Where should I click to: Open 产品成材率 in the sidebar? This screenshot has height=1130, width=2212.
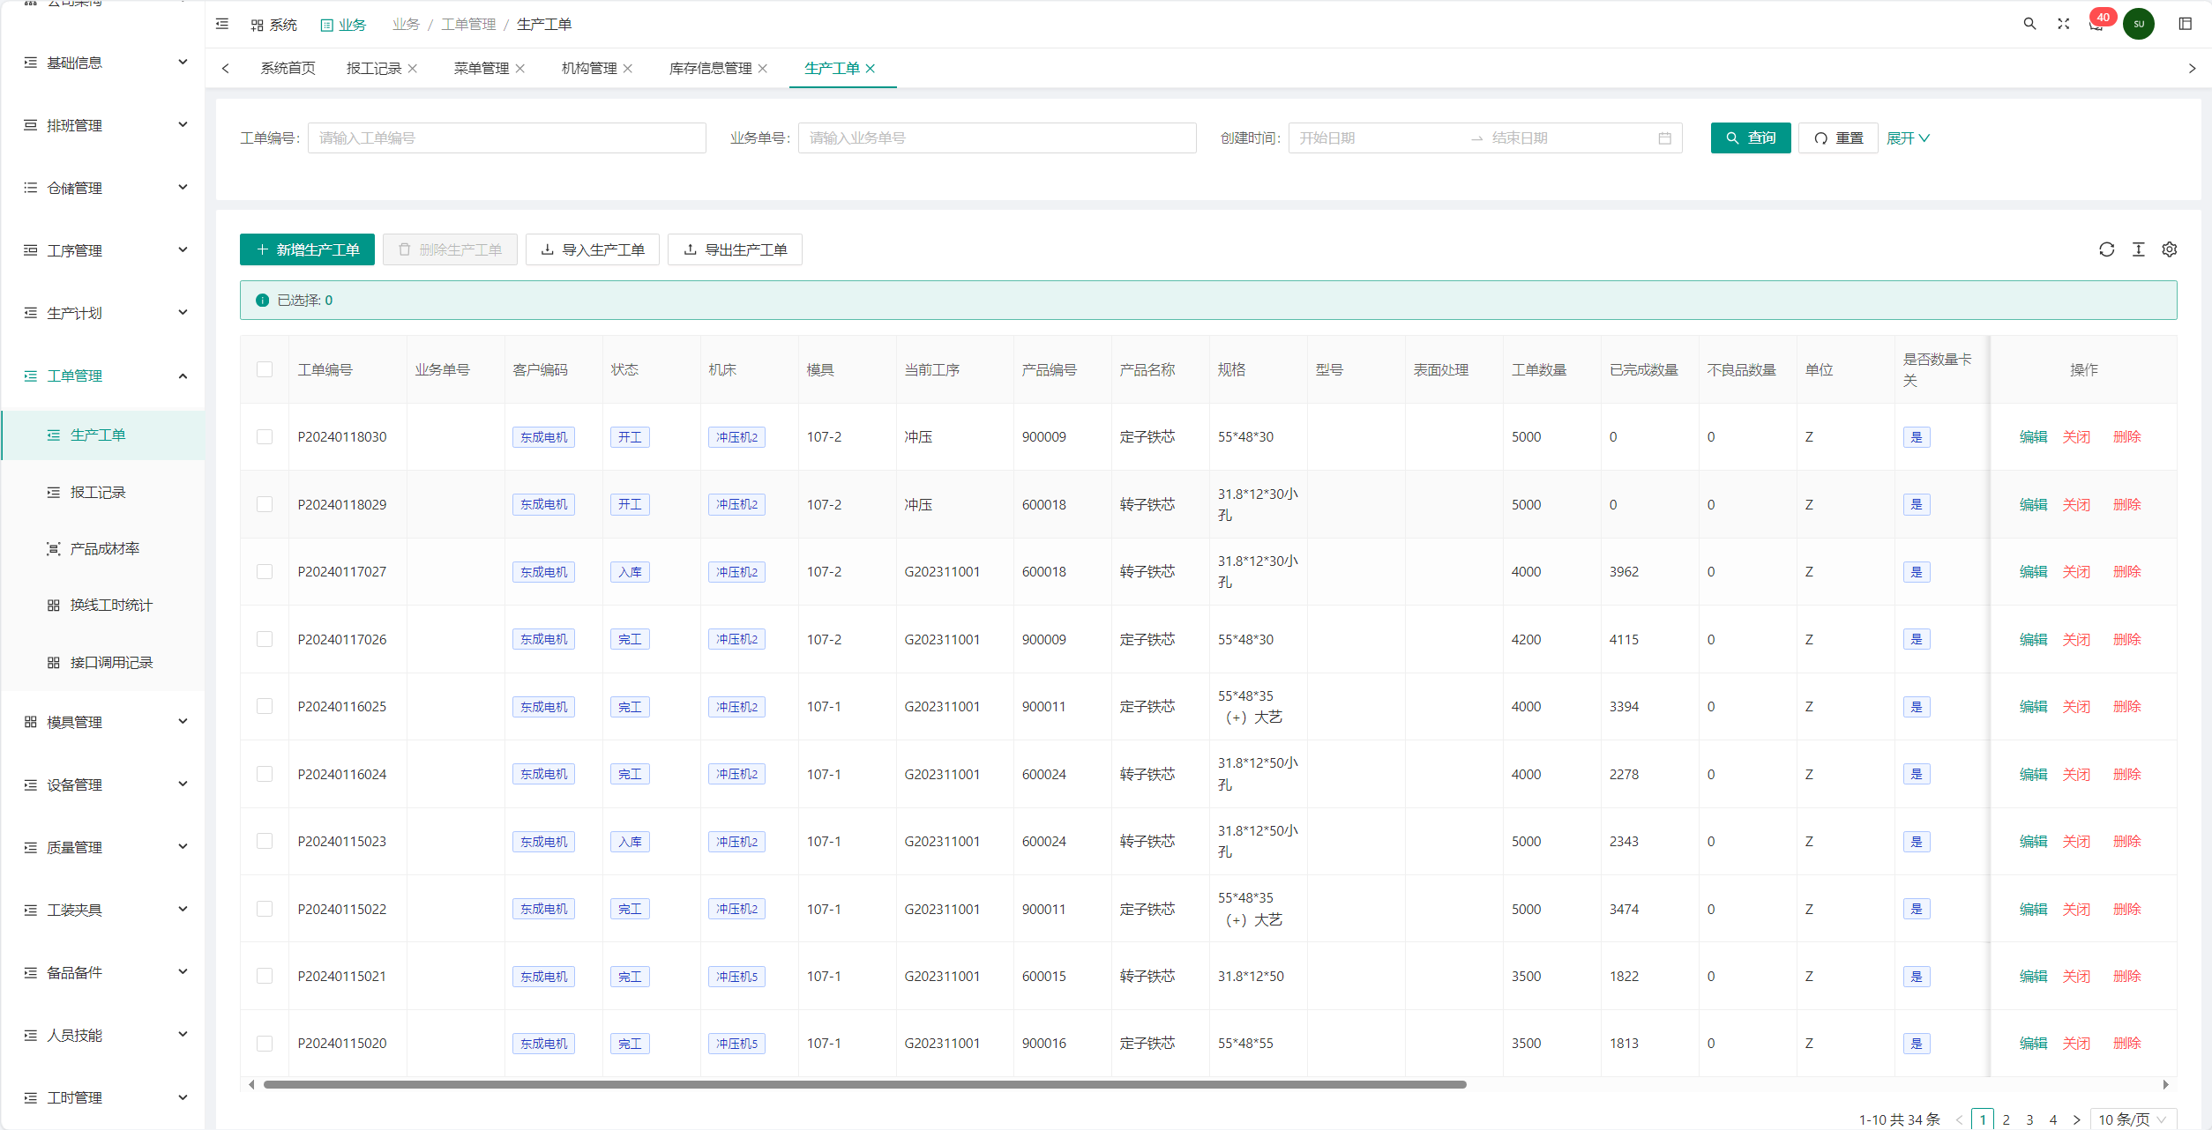point(104,548)
